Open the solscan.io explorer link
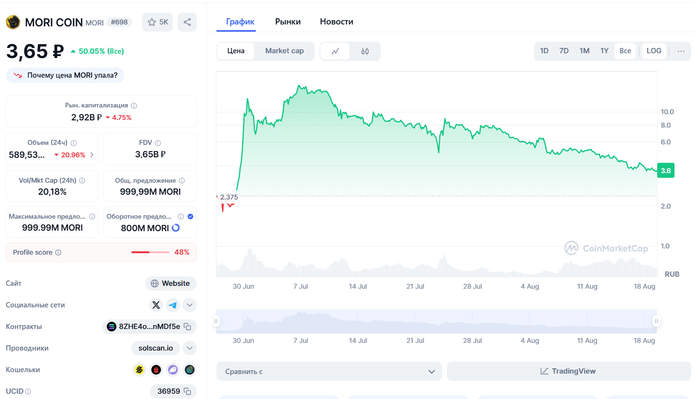 156,348
